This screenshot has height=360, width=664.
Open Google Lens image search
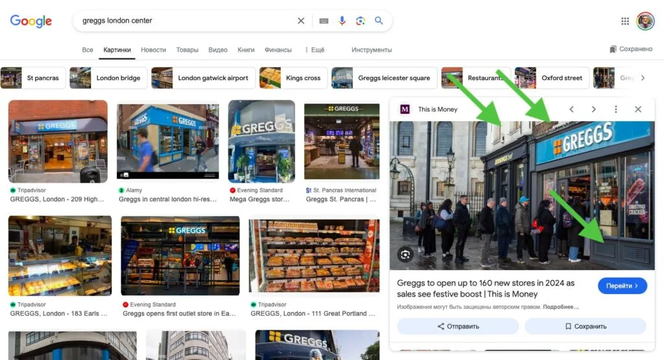(361, 21)
